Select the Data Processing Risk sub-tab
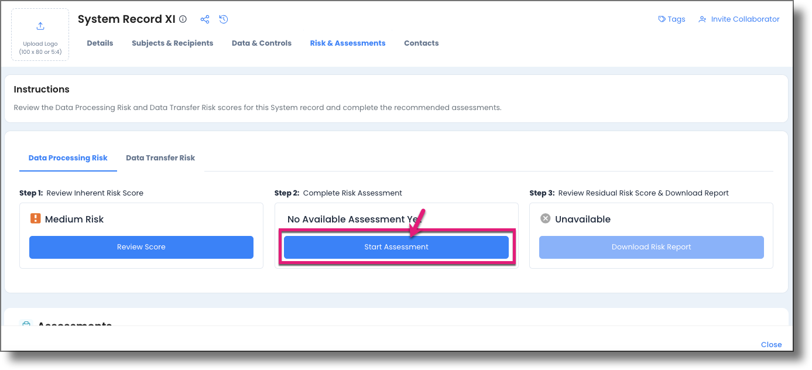812x370 pixels. 68,157
